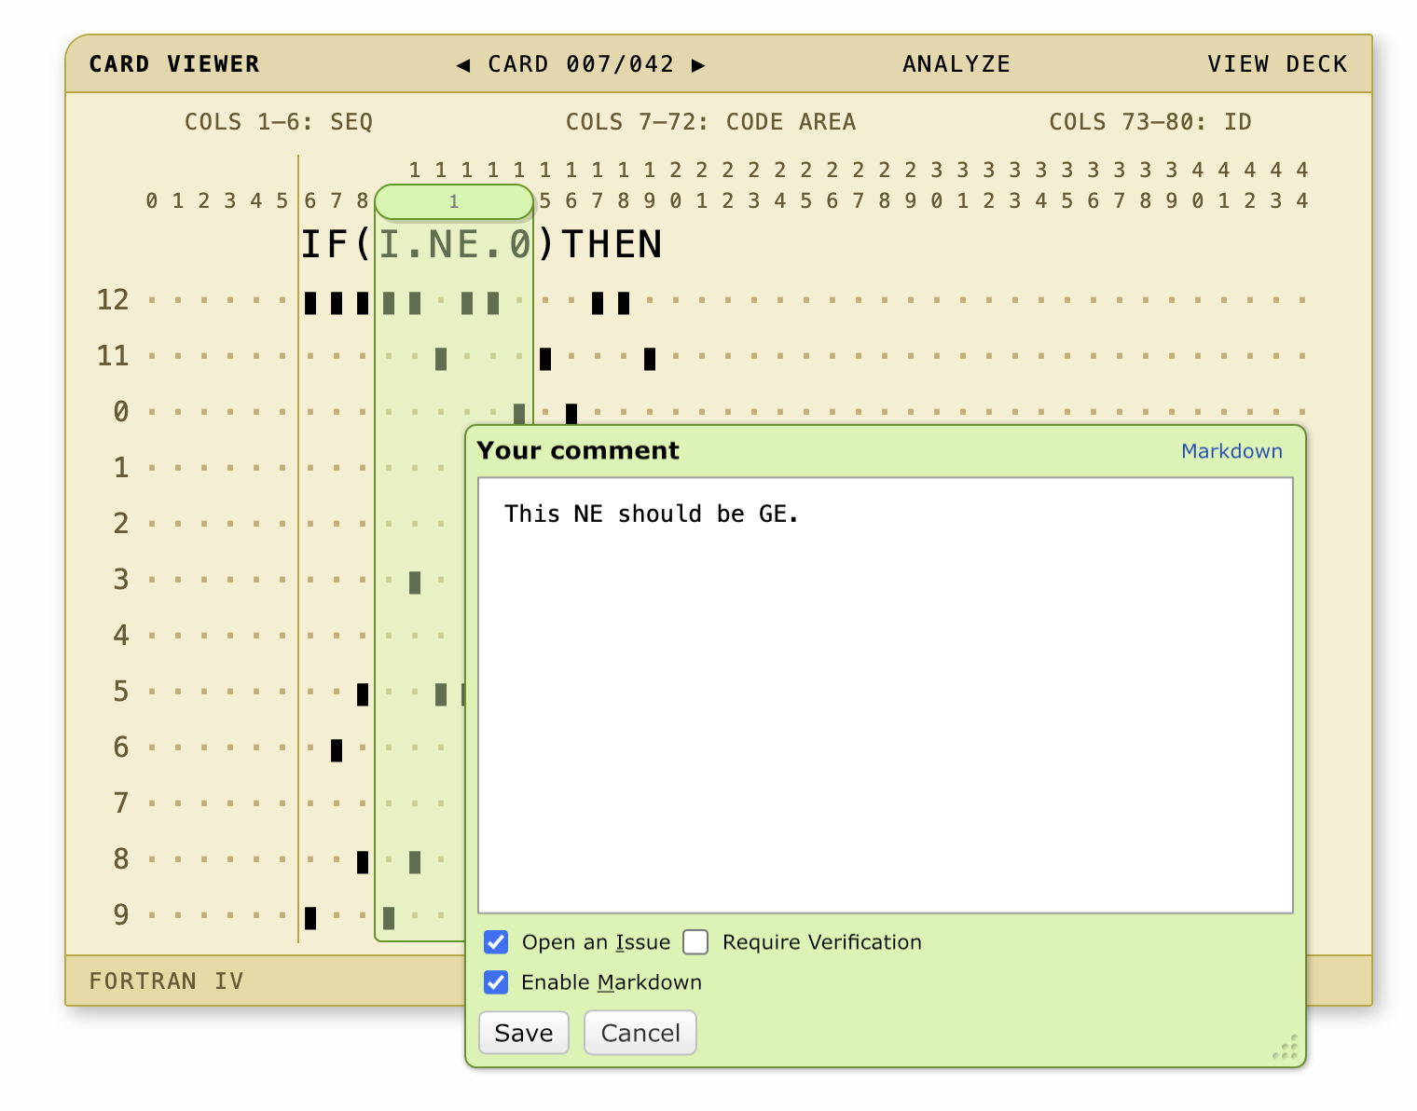The width and height of the screenshot is (1417, 1111).
Task: Go to the previous card
Action: click(463, 64)
